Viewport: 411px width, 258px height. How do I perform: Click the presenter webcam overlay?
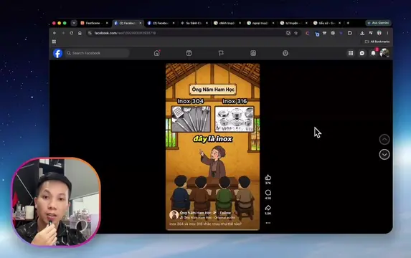(56, 202)
